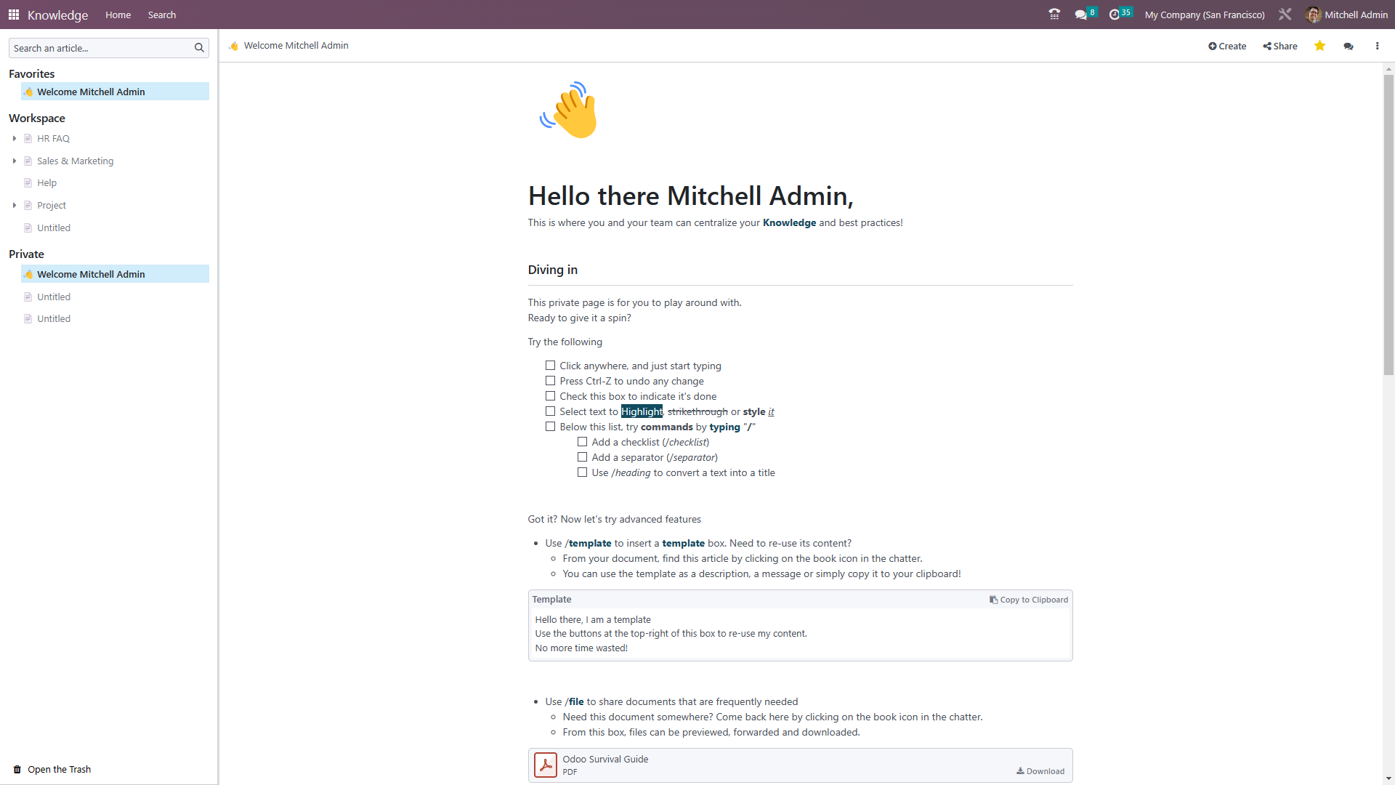Click the debug tools wrench icon
1395x785 pixels.
click(x=1285, y=15)
